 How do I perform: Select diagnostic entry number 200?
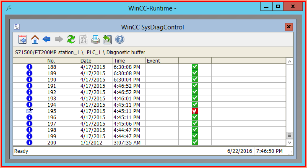(x=52, y=143)
